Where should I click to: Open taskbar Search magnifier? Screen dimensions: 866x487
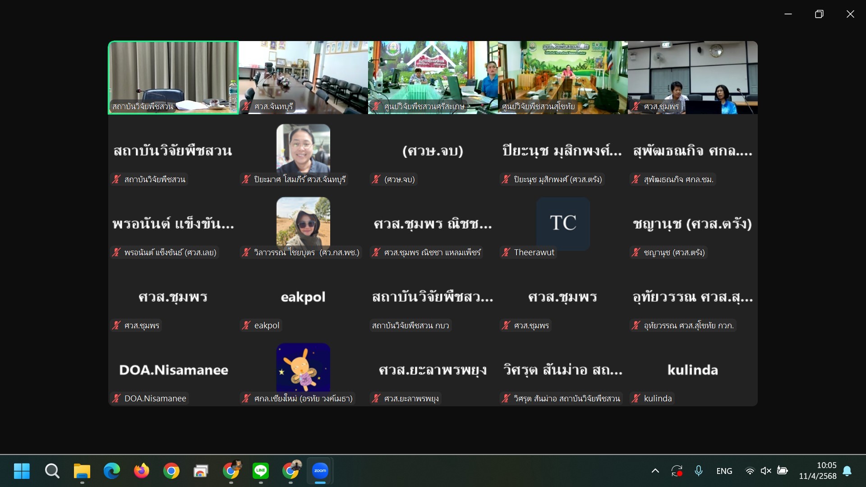(52, 471)
